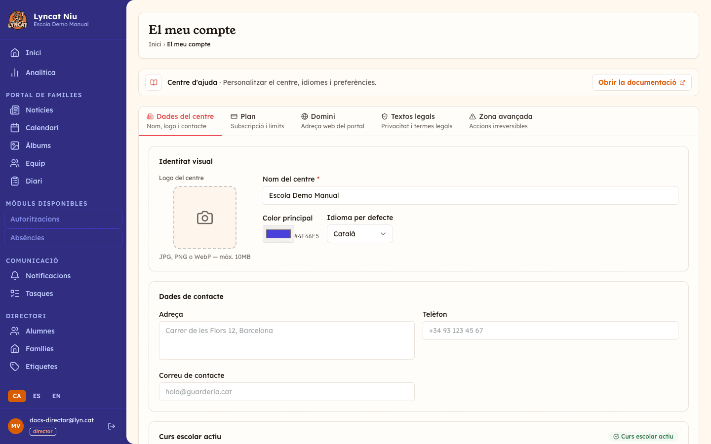The width and height of the screenshot is (711, 444).
Task: Open the Dades del centre tab
Action: pos(180,121)
